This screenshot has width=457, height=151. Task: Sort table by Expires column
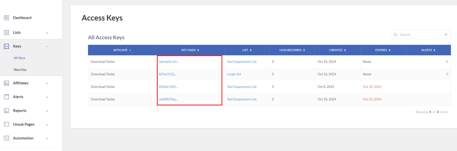(x=382, y=50)
